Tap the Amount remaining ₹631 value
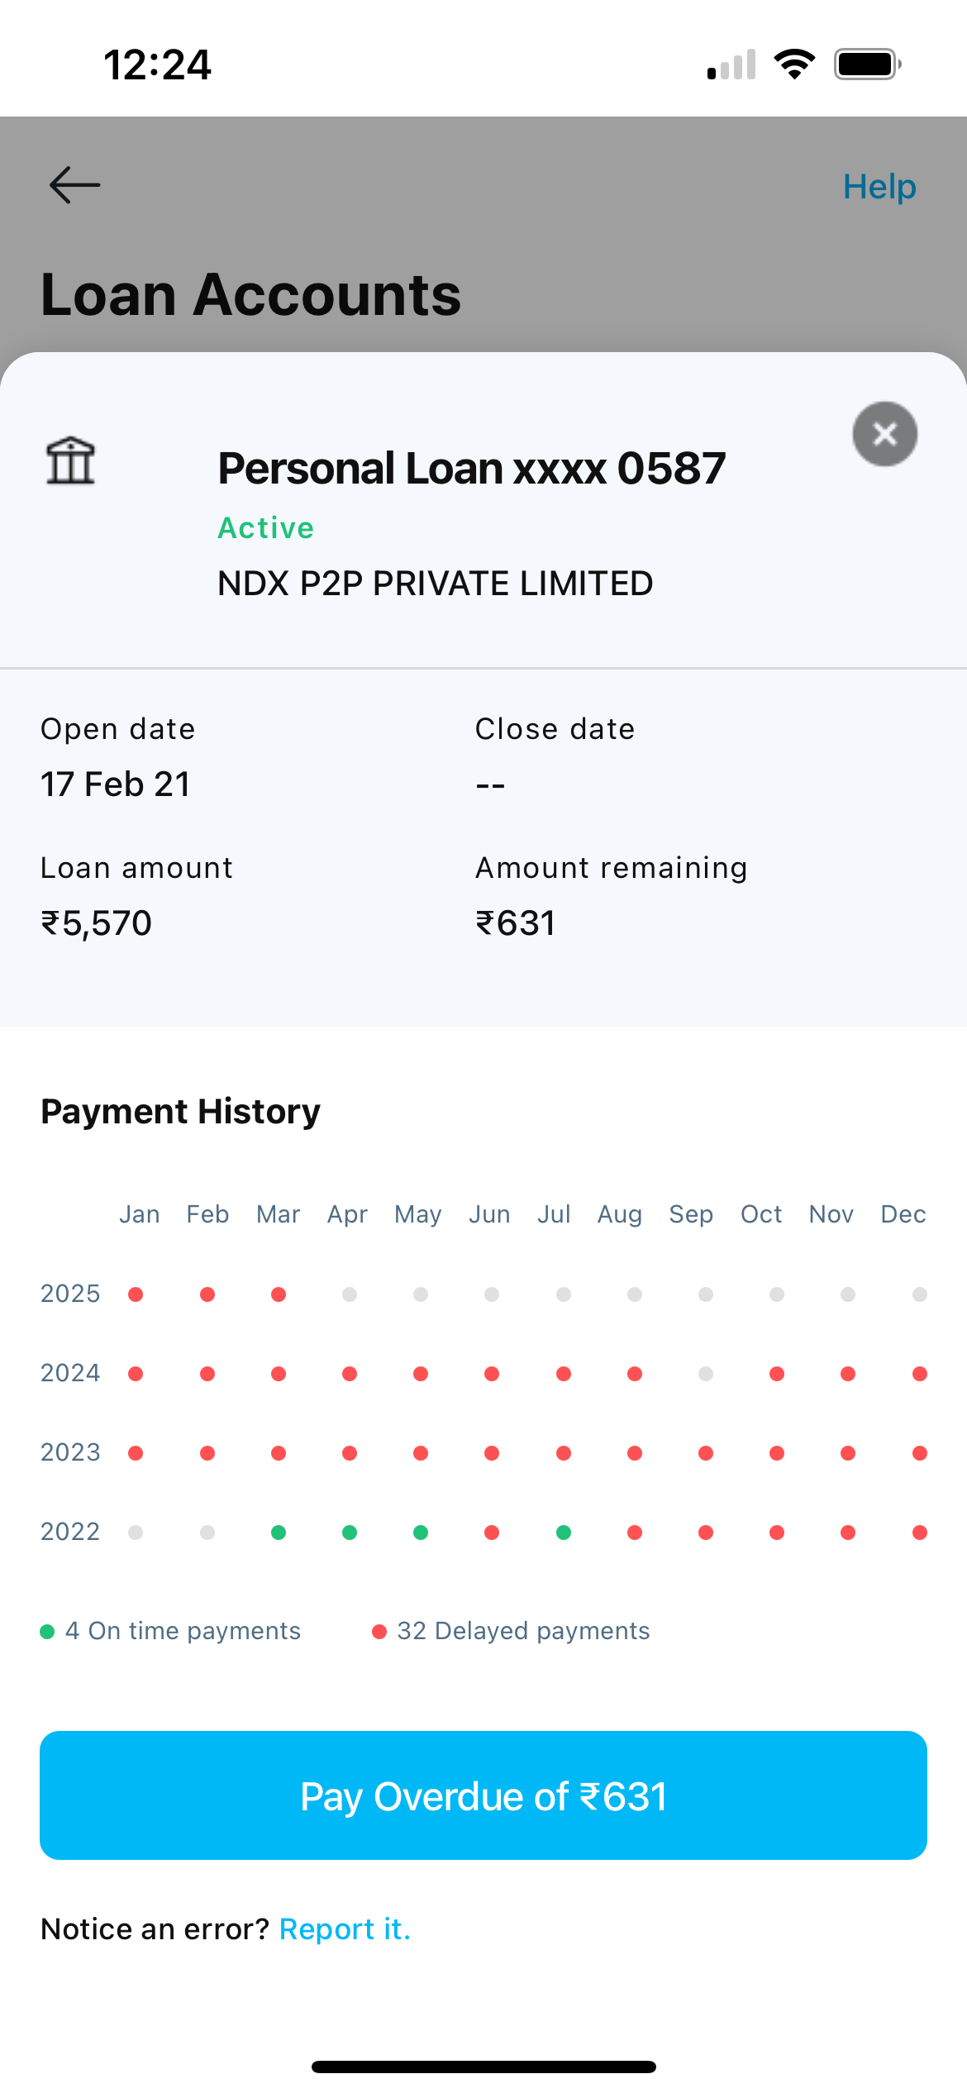The width and height of the screenshot is (967, 2093). coord(515,923)
